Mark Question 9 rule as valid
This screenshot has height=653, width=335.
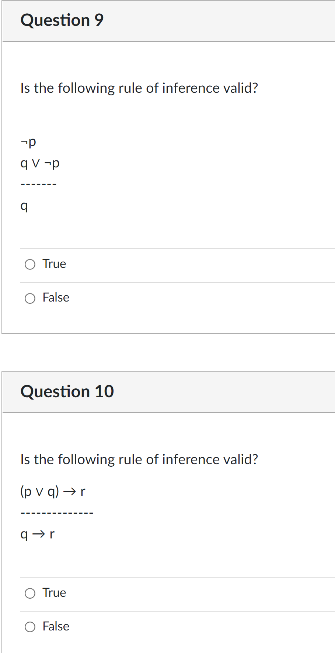(x=30, y=264)
